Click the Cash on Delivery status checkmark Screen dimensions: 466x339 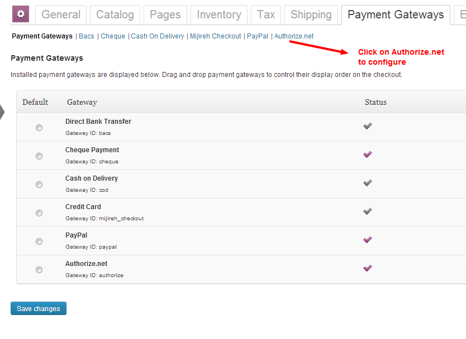click(367, 183)
